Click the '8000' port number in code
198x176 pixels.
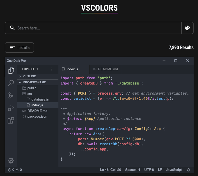coord(137,139)
